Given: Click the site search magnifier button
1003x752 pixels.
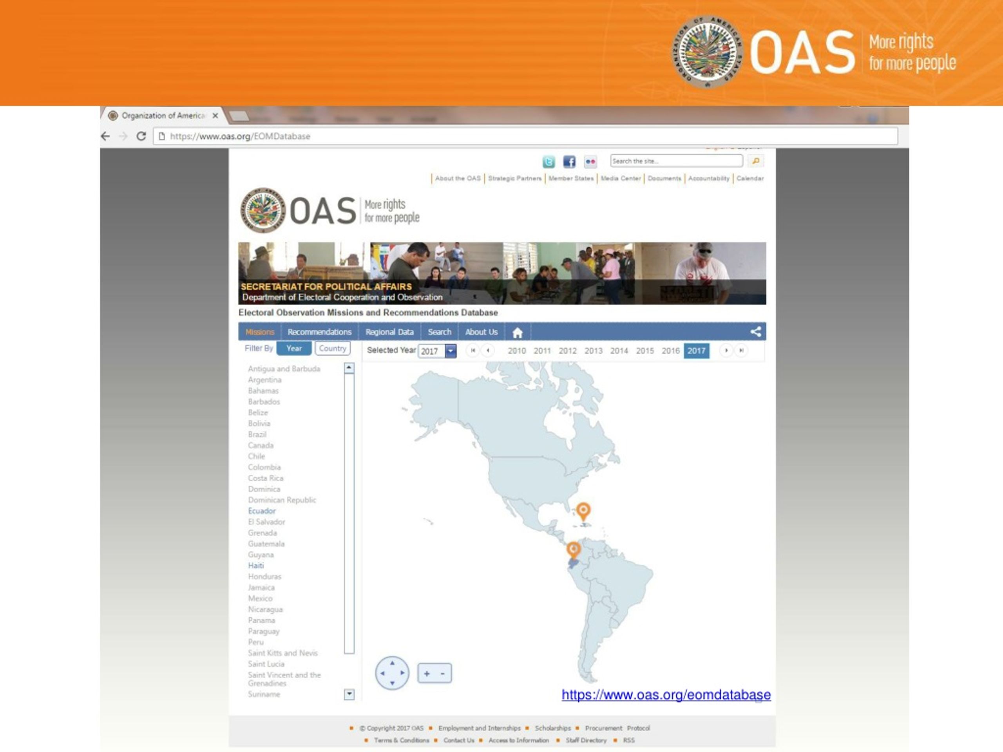Looking at the screenshot, I should coord(756,161).
